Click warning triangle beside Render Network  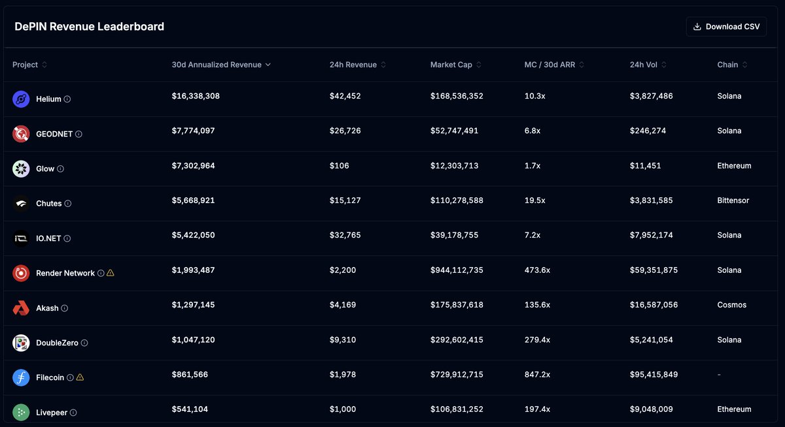tap(111, 273)
